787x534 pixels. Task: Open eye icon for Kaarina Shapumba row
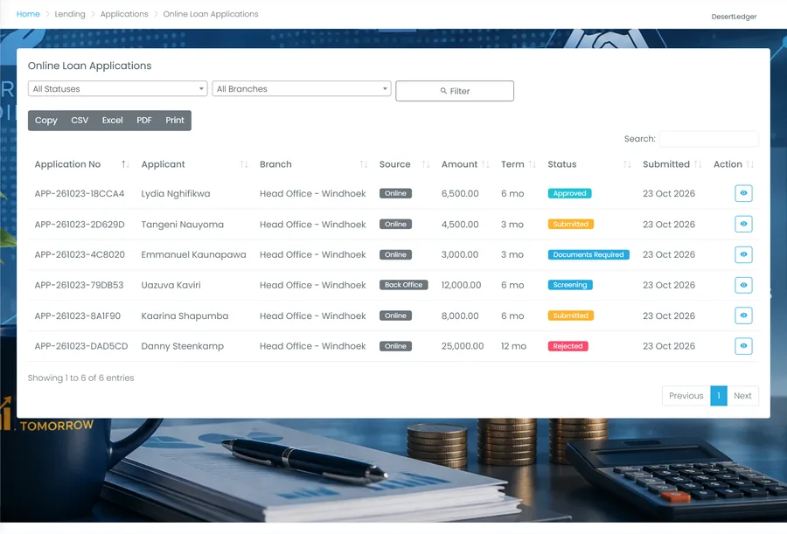click(743, 316)
